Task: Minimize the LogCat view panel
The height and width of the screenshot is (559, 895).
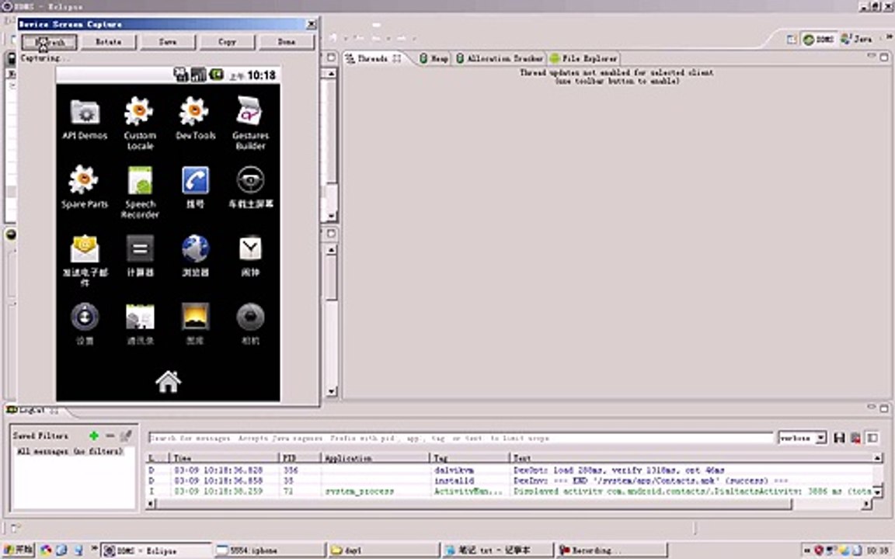Action: pos(871,408)
